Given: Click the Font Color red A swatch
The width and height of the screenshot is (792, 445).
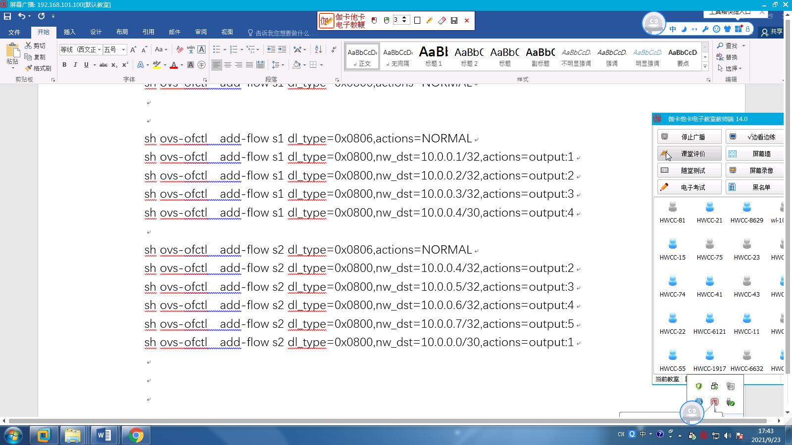Looking at the screenshot, I should [x=174, y=65].
